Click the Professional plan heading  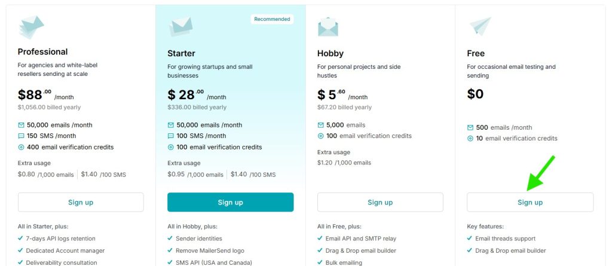42,52
